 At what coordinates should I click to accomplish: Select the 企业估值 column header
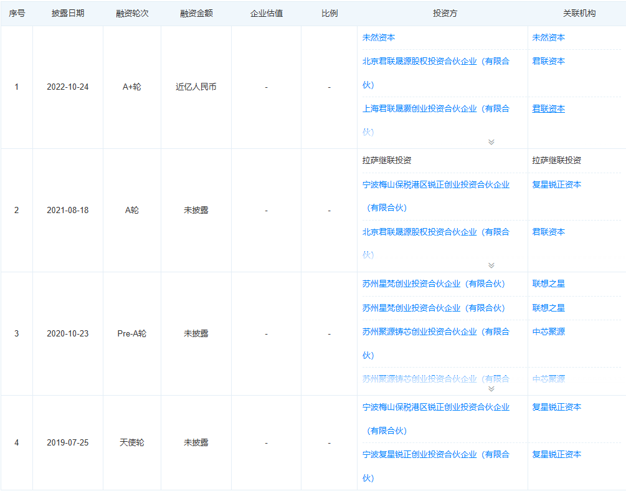267,13
